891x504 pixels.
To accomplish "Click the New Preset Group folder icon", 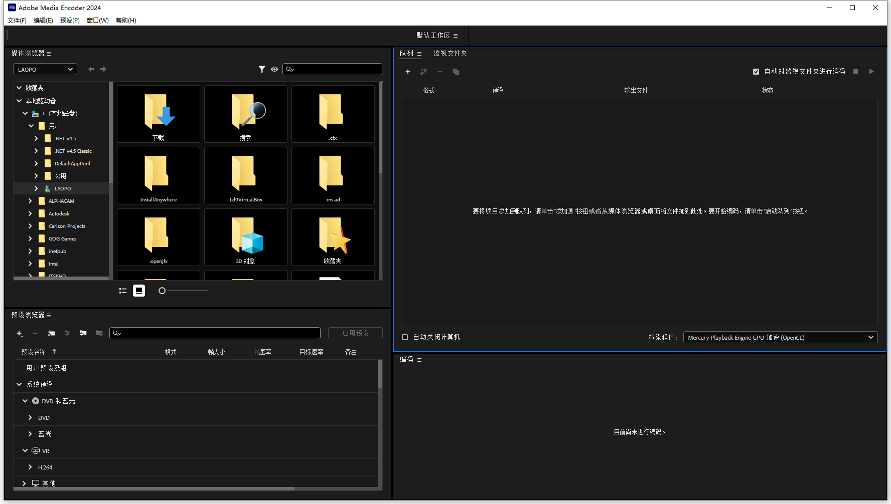I will point(51,333).
